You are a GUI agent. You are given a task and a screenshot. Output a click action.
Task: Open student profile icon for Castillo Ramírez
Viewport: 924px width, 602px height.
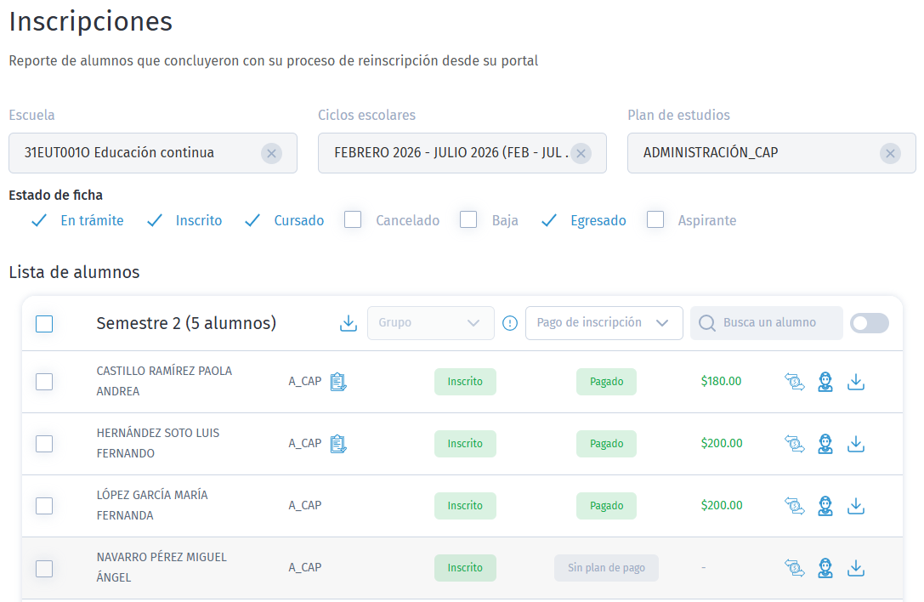pyautogui.click(x=825, y=382)
